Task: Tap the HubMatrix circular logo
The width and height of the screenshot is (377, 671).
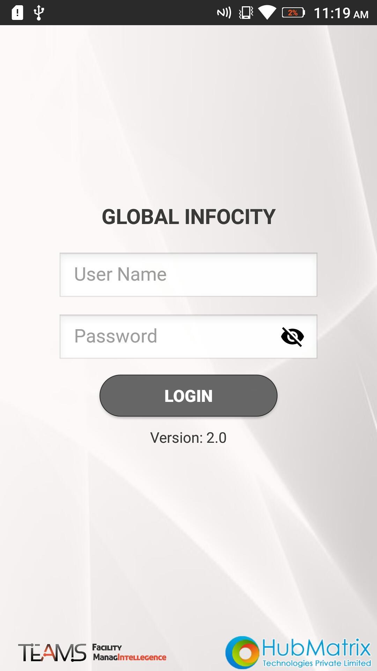Action: click(x=242, y=652)
